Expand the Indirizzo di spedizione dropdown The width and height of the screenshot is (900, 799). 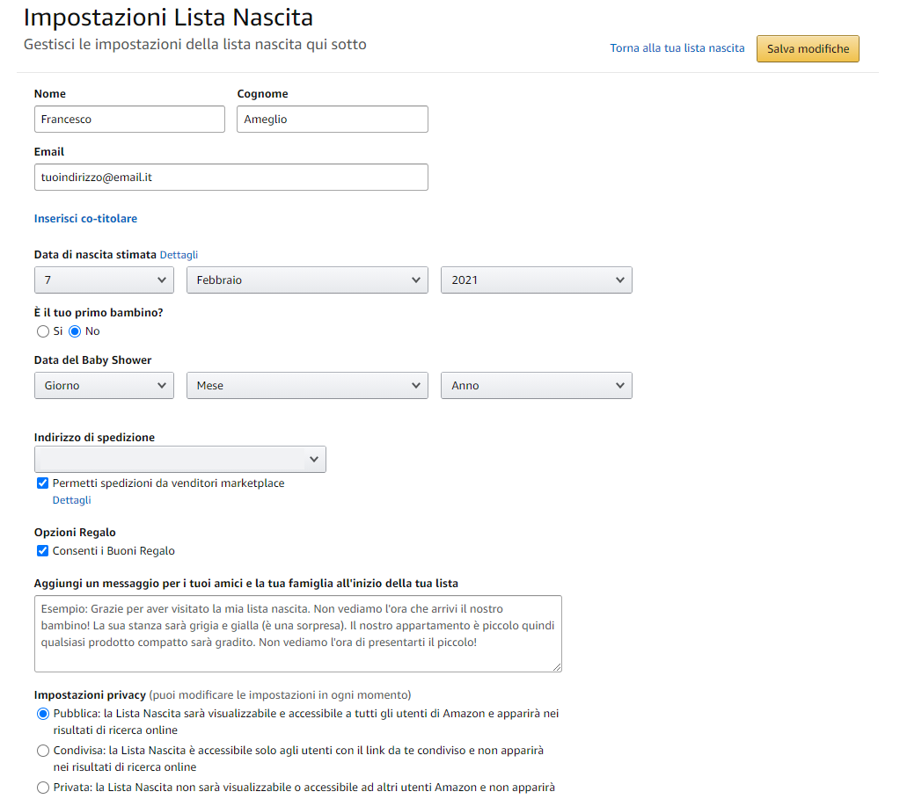(x=180, y=460)
